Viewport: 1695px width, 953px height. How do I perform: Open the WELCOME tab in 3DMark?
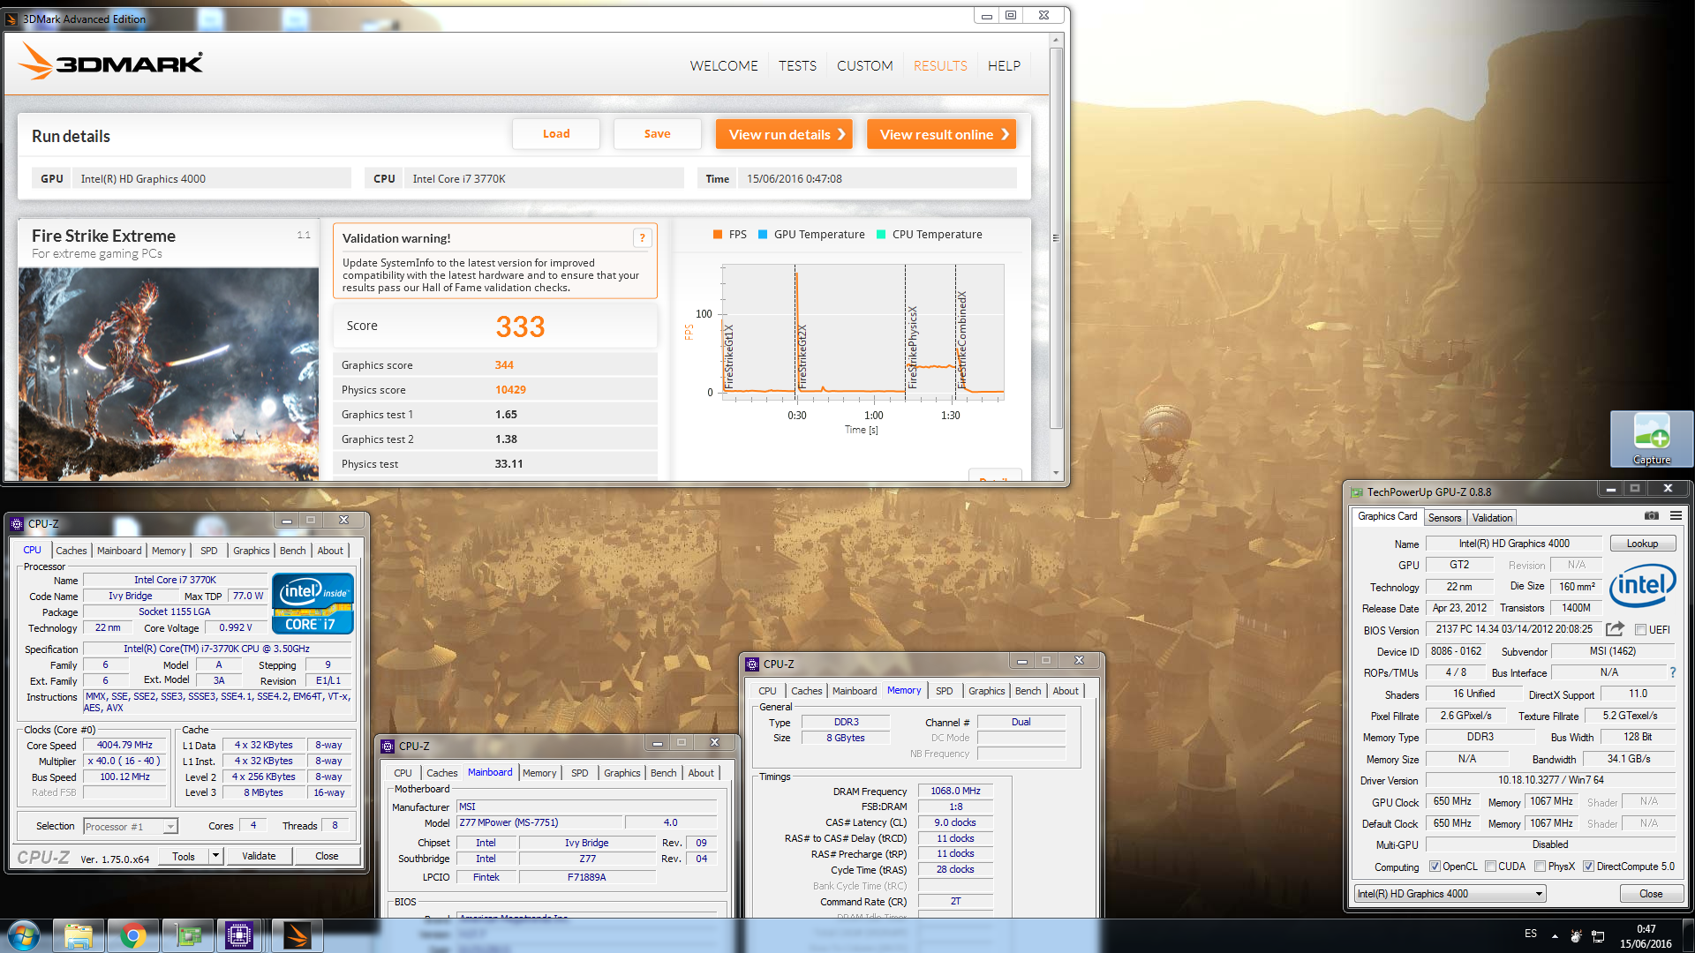coord(724,65)
